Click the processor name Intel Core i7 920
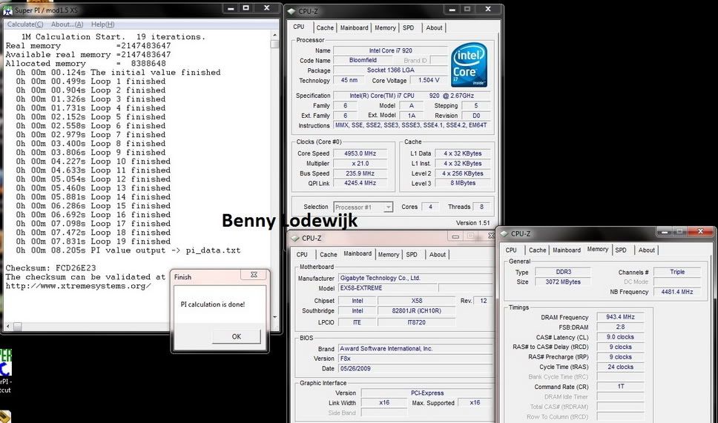The height and width of the screenshot is (423, 718). (x=391, y=51)
